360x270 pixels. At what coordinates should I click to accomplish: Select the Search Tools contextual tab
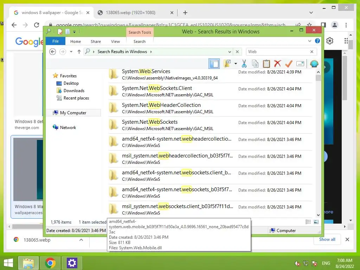click(x=140, y=32)
